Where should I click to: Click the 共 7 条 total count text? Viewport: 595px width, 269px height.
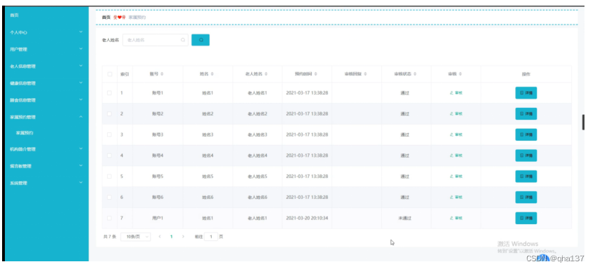point(109,237)
